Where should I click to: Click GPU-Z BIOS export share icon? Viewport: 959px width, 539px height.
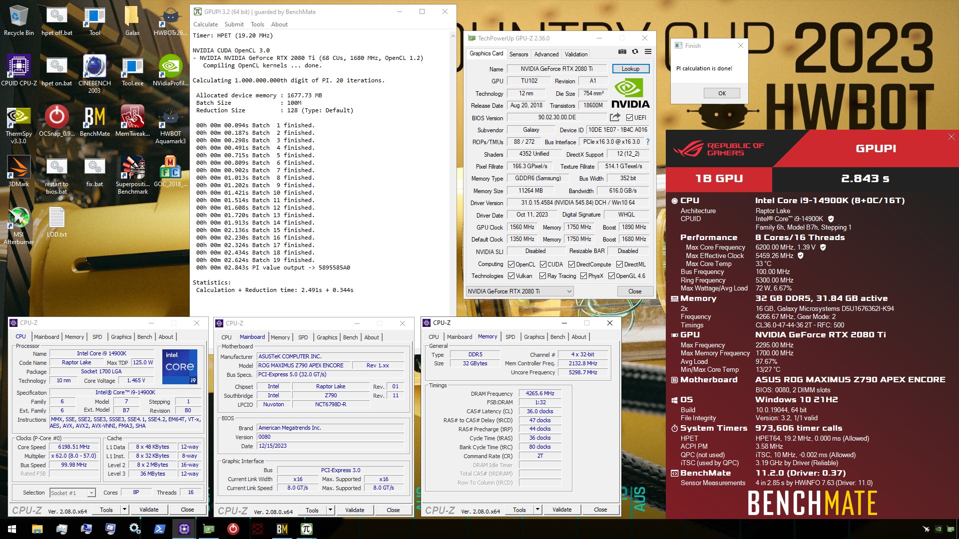[615, 117]
